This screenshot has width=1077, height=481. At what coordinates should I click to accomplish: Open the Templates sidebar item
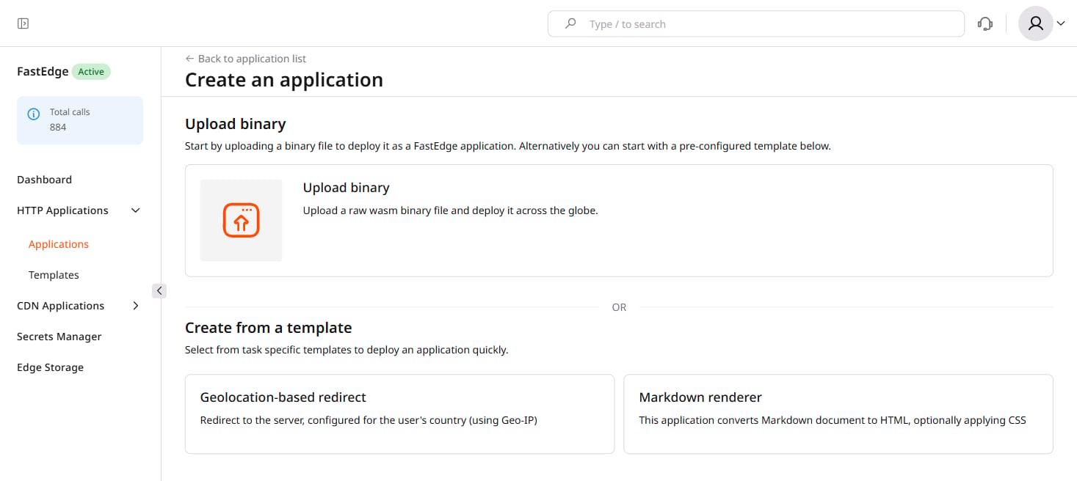pos(54,275)
